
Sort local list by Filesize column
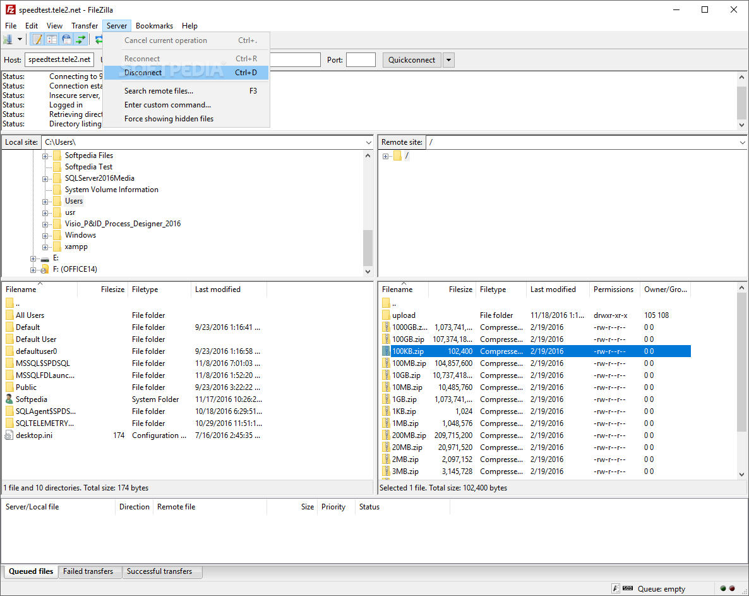pos(102,289)
